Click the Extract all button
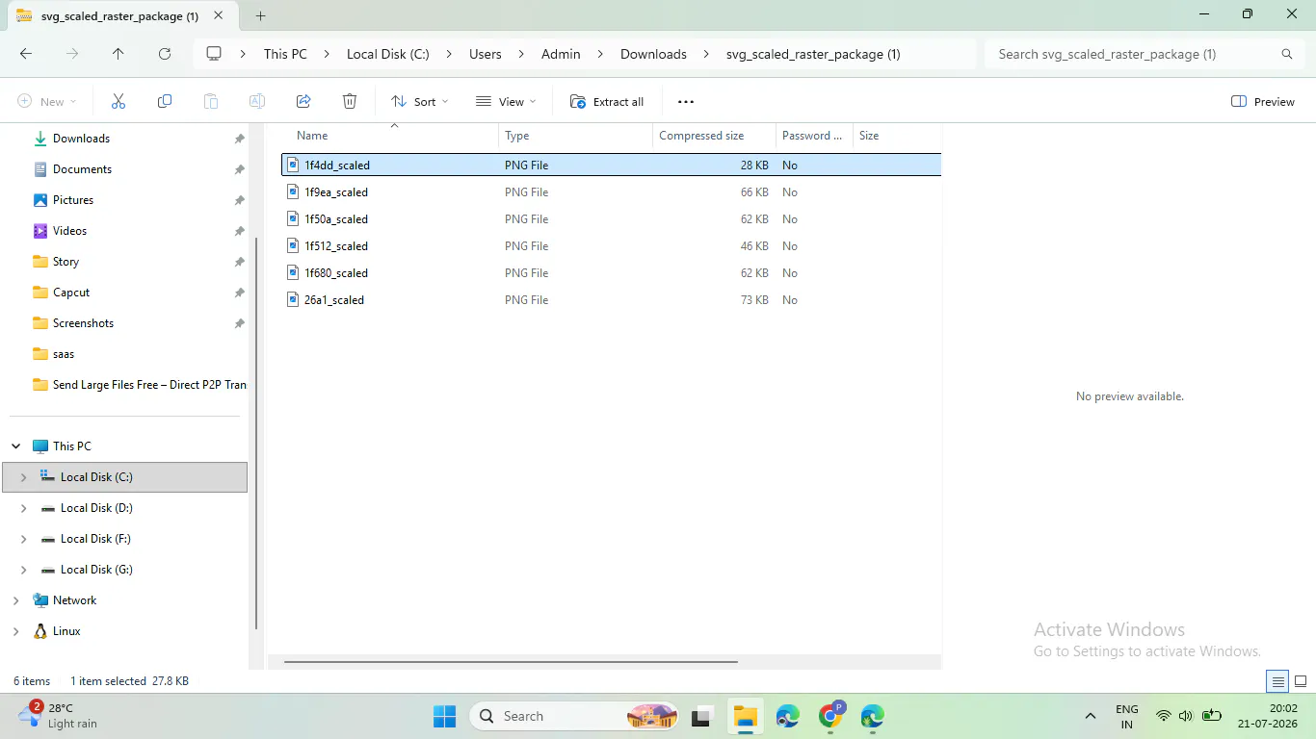The image size is (1316, 739). click(x=607, y=101)
